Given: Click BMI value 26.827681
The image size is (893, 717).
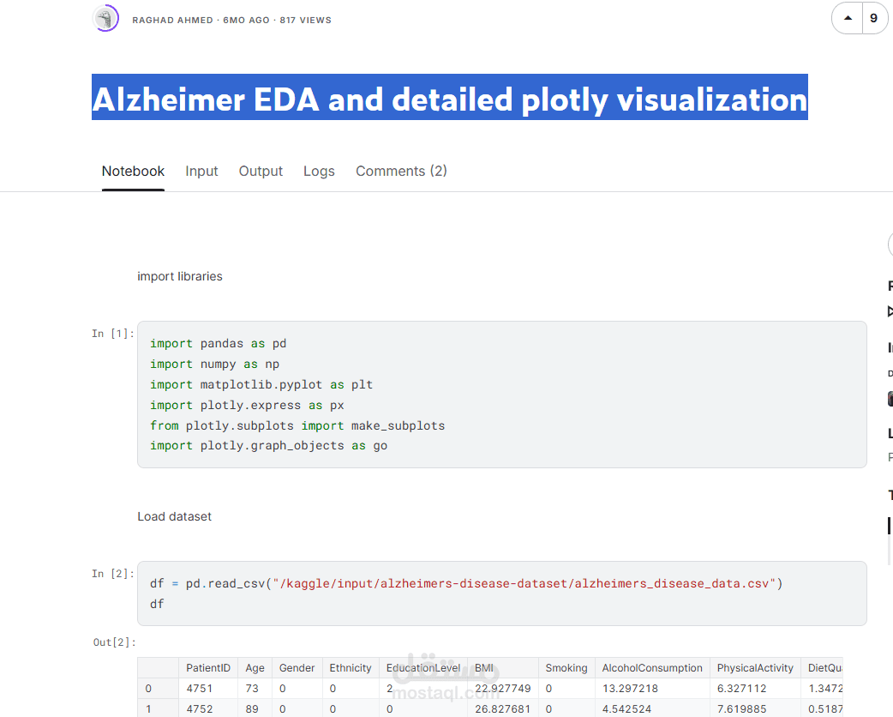Looking at the screenshot, I should (x=503, y=709).
